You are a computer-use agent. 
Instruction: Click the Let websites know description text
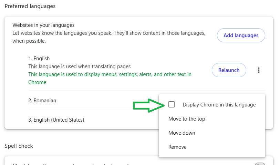point(109,33)
